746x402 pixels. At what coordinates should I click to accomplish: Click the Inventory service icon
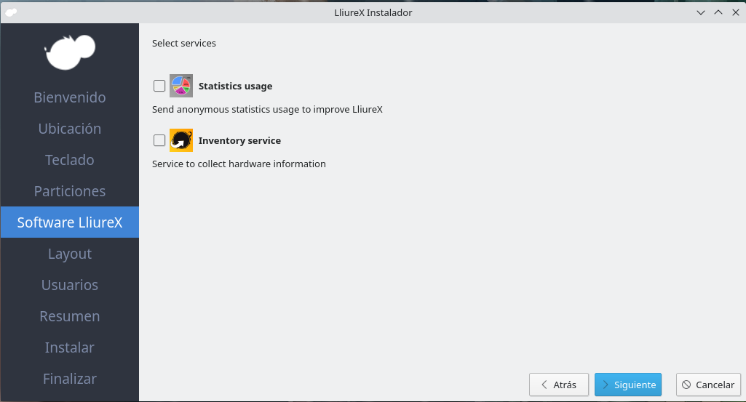[181, 140]
